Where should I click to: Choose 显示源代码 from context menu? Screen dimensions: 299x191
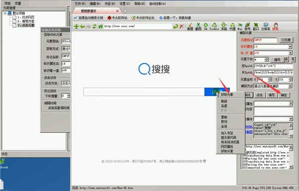point(228,137)
